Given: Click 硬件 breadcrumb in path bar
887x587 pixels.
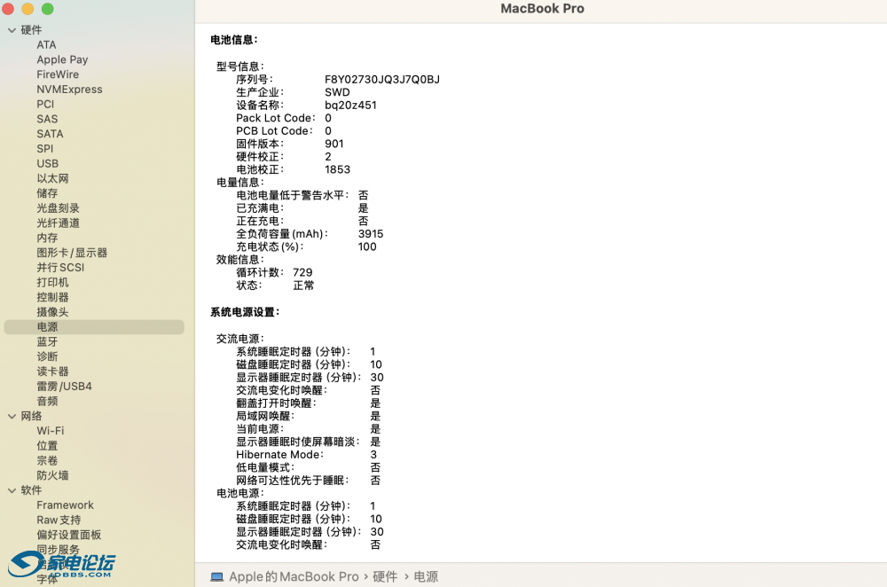Looking at the screenshot, I should point(385,577).
